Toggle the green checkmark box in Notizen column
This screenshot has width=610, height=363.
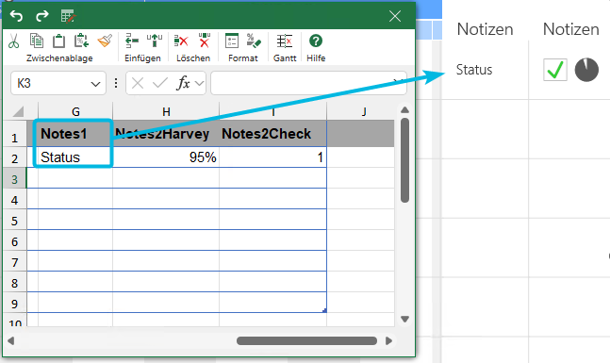pos(554,70)
